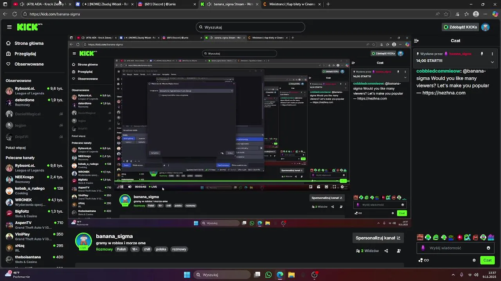The image size is (501, 281).
Task: Click the Wyszukaj search field in Kick header
Action: [x=250, y=27]
